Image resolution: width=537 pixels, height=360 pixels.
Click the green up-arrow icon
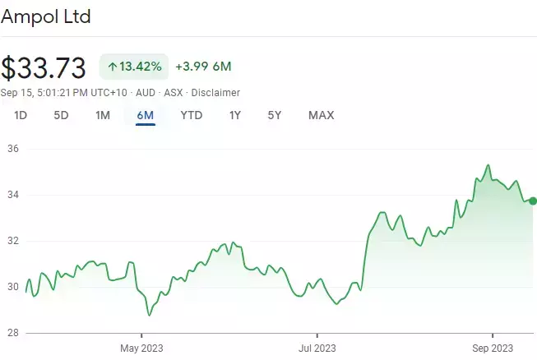[x=113, y=67]
